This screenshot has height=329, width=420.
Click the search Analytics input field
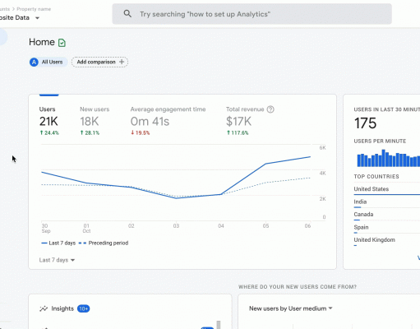[x=252, y=14]
